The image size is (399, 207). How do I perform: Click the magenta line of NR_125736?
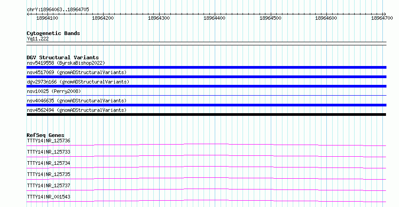206,145
